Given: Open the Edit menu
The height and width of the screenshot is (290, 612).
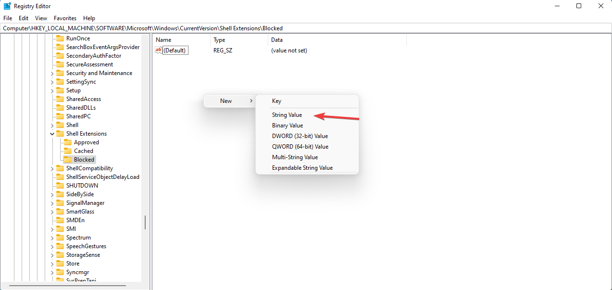Looking at the screenshot, I should [24, 18].
